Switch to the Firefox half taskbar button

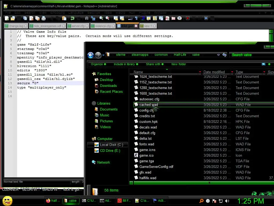[x=53, y=201]
